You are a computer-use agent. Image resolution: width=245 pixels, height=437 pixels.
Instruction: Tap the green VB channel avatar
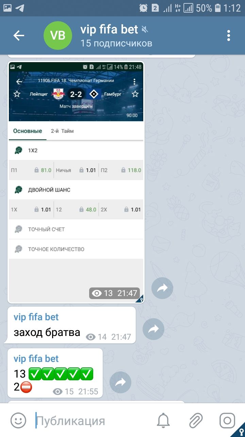58,36
